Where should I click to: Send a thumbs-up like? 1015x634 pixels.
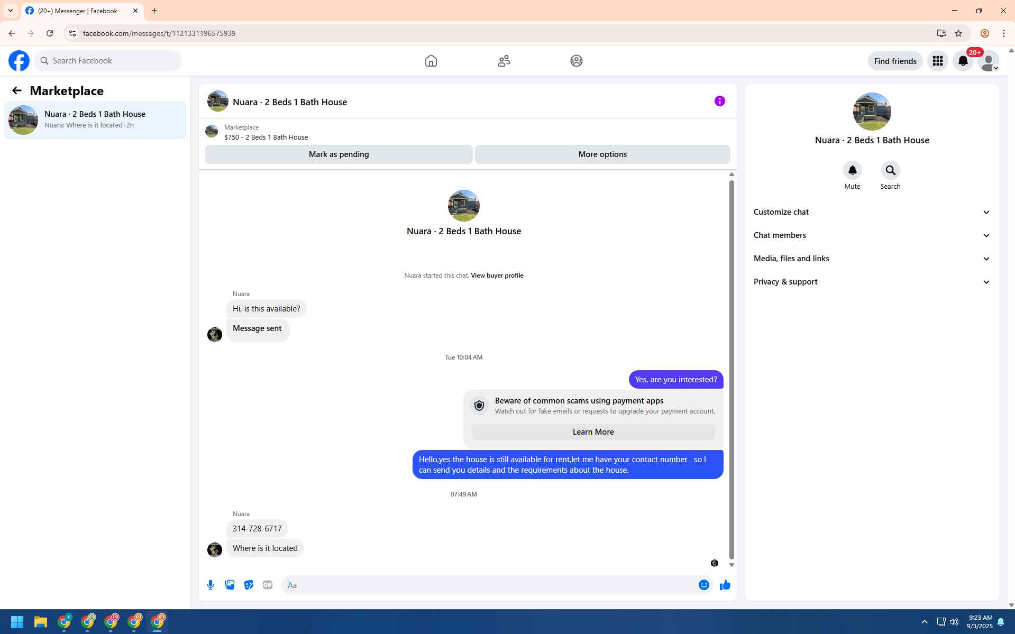tap(725, 585)
